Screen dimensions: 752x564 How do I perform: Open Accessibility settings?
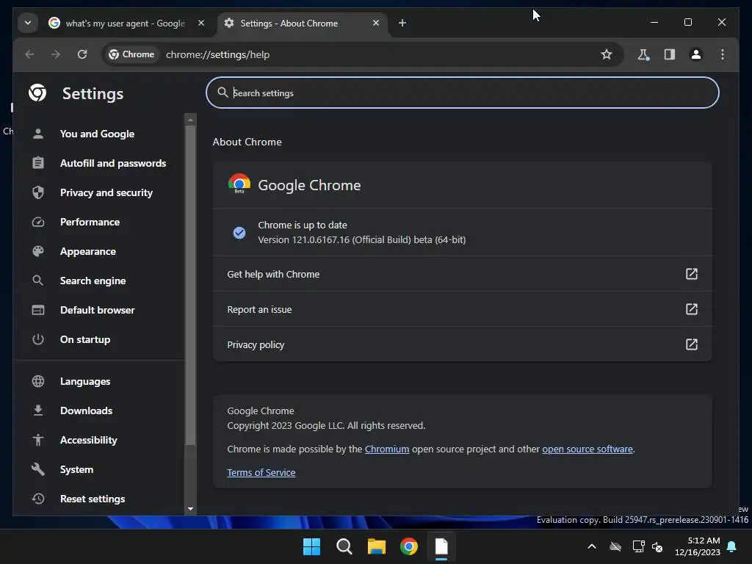click(x=89, y=440)
